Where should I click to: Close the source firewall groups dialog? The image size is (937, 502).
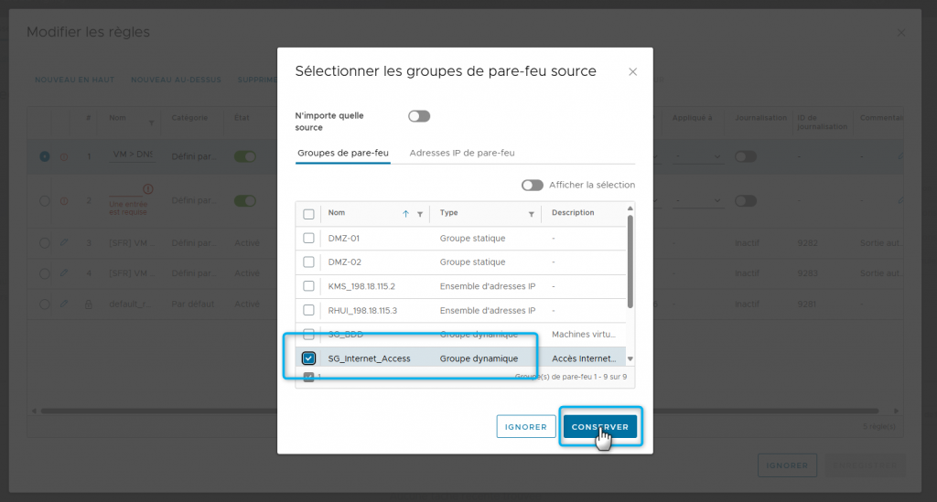632,71
